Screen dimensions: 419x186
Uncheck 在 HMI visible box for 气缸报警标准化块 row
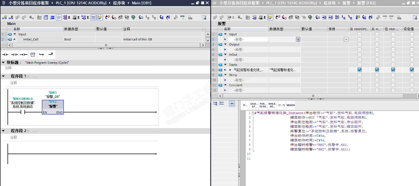393,70
